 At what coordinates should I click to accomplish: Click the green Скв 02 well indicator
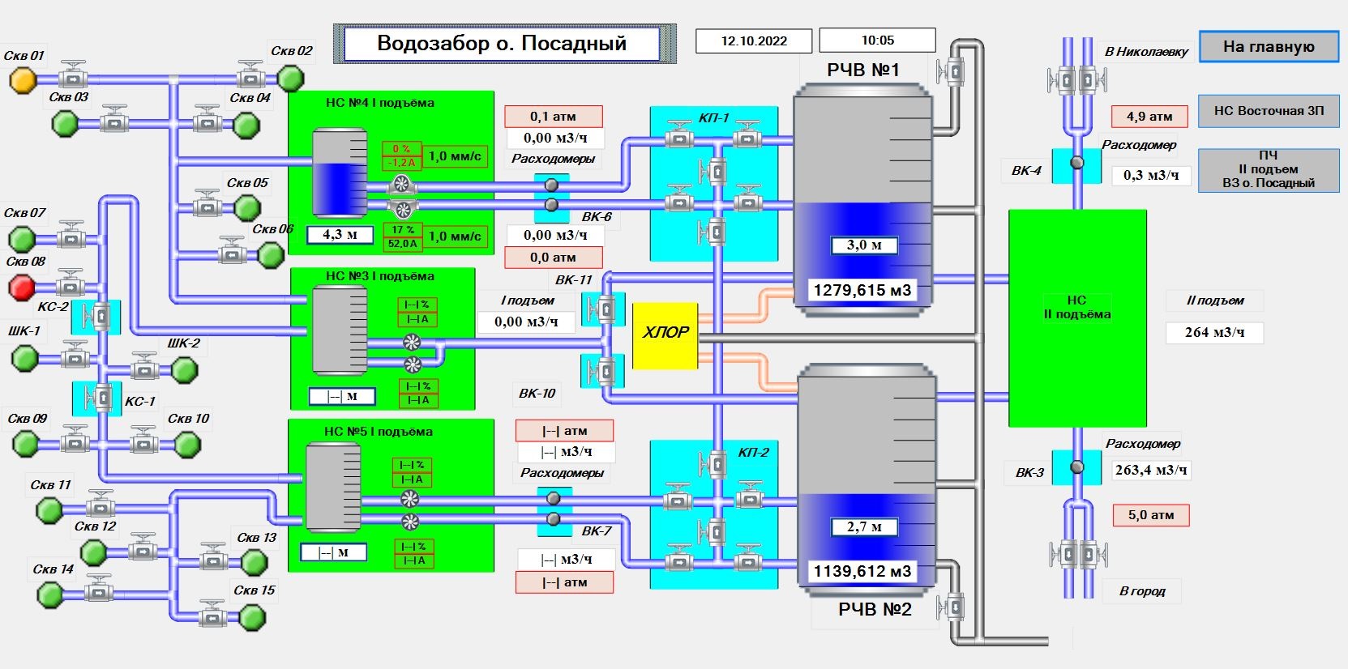290,79
